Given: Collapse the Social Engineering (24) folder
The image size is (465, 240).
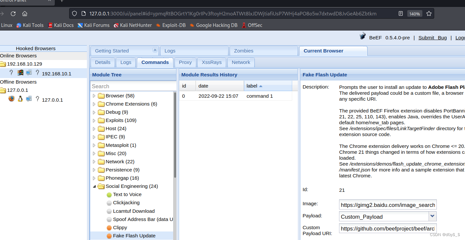Looking at the screenshot, I should (x=94, y=186).
